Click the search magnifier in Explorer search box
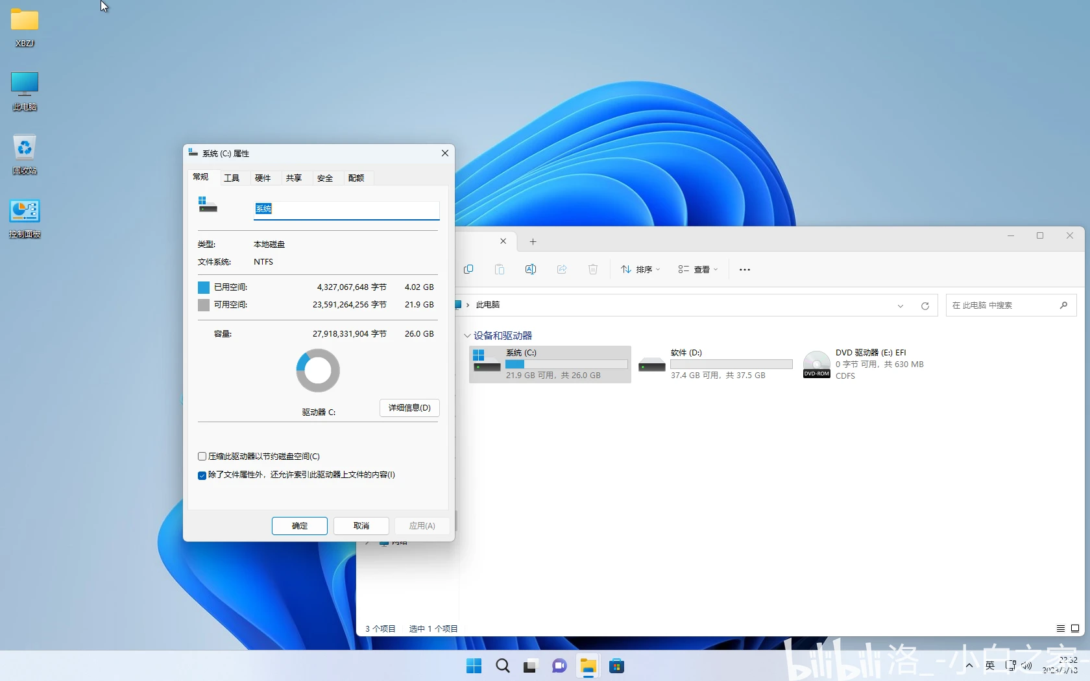The height and width of the screenshot is (681, 1090). 1063,305
